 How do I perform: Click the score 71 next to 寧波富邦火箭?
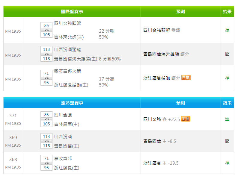click(46, 73)
